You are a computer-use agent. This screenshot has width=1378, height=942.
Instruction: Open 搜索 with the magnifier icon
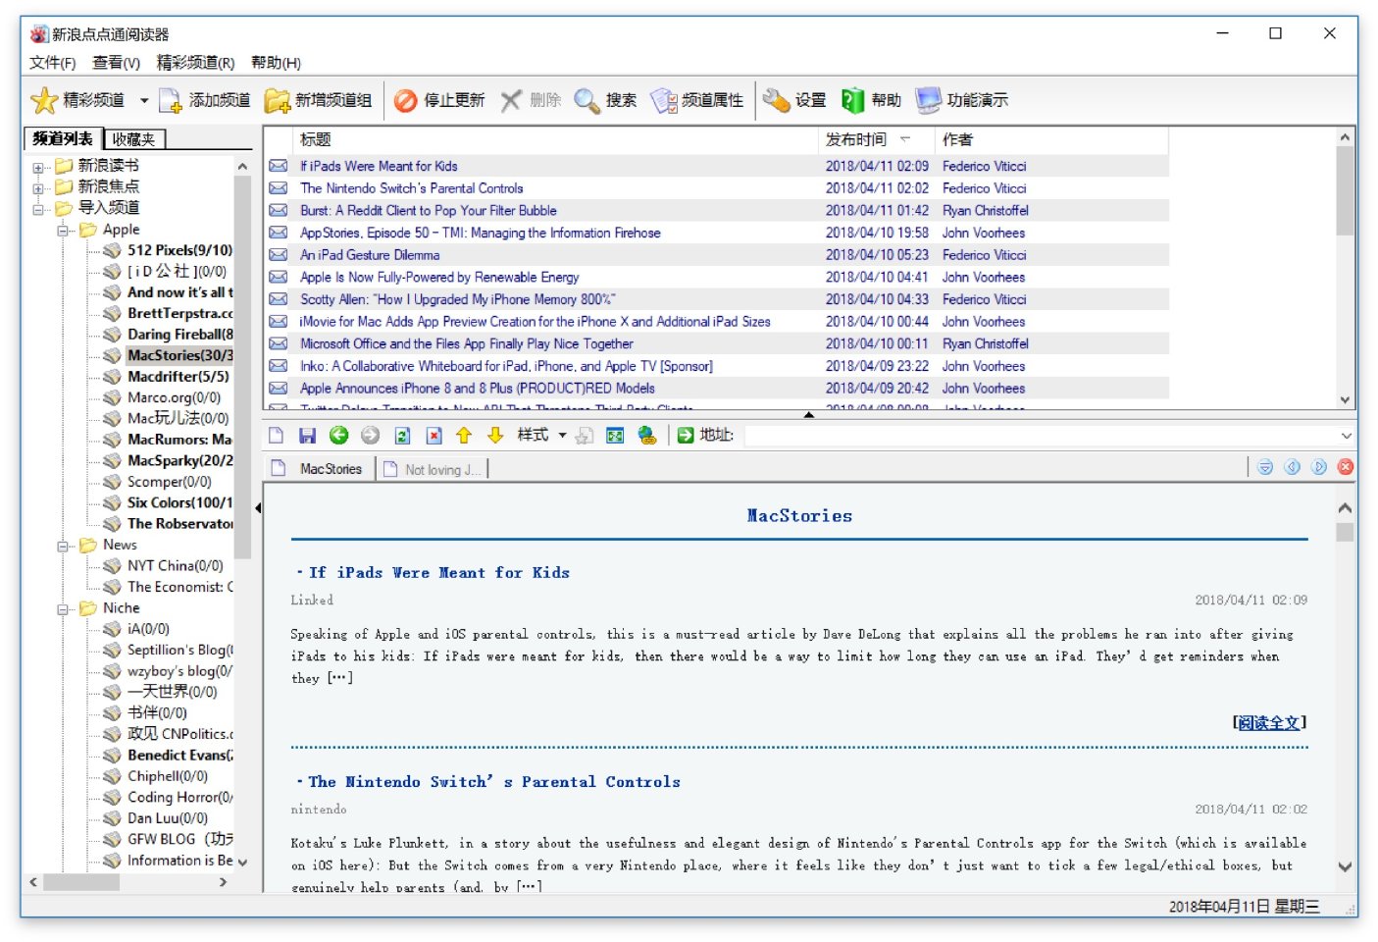pos(587,100)
